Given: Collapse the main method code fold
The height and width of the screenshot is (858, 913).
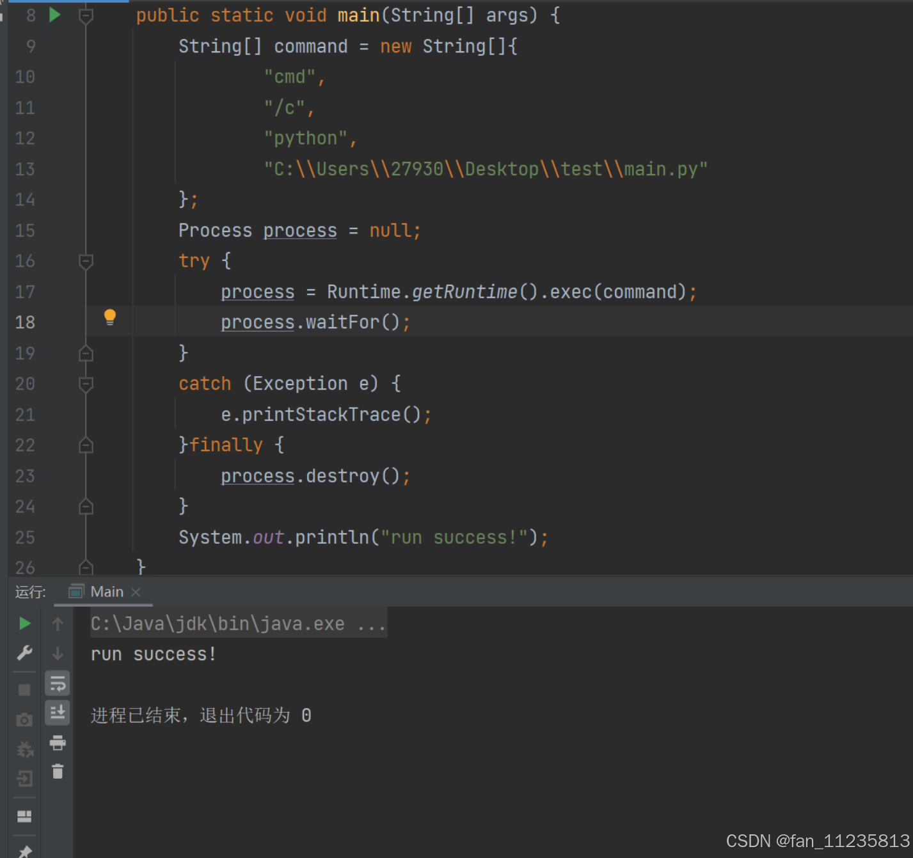Looking at the screenshot, I should [86, 15].
